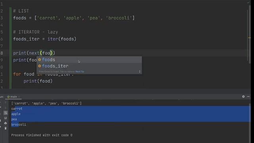Screen dimensions: 254x143
Task: Close the main run tab
Action: coord(19,97)
